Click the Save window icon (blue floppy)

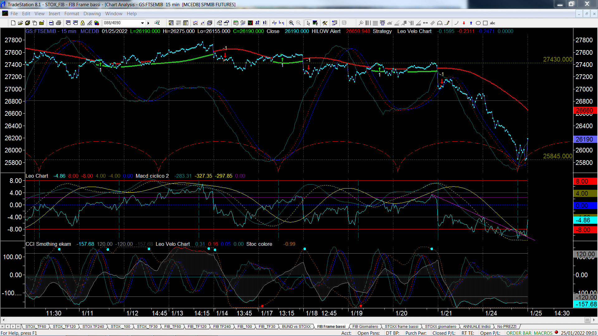coord(27,23)
